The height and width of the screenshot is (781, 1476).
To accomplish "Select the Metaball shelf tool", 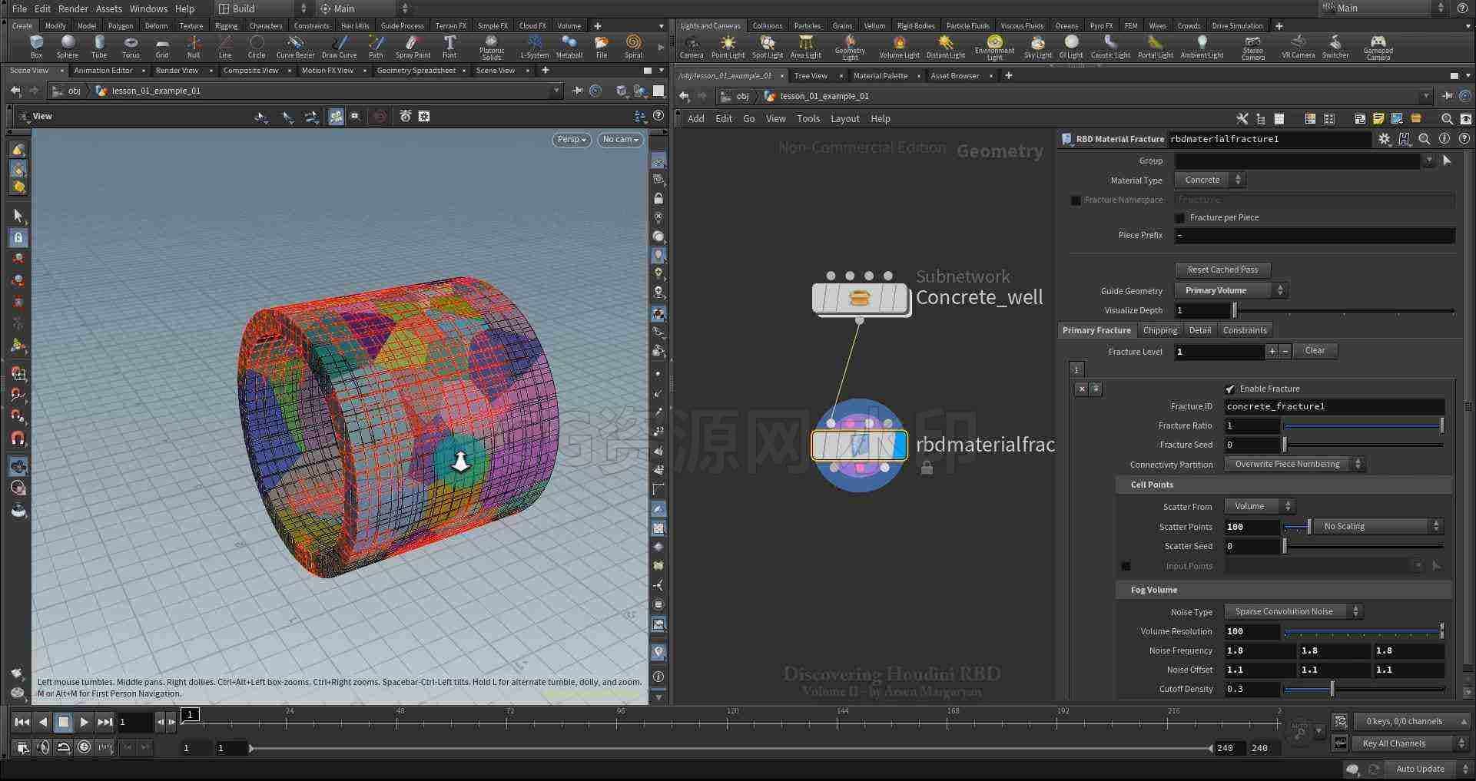I will pos(569,46).
